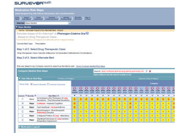Collapse the Basic Medlist section
188x133 pixels.
(17, 27)
